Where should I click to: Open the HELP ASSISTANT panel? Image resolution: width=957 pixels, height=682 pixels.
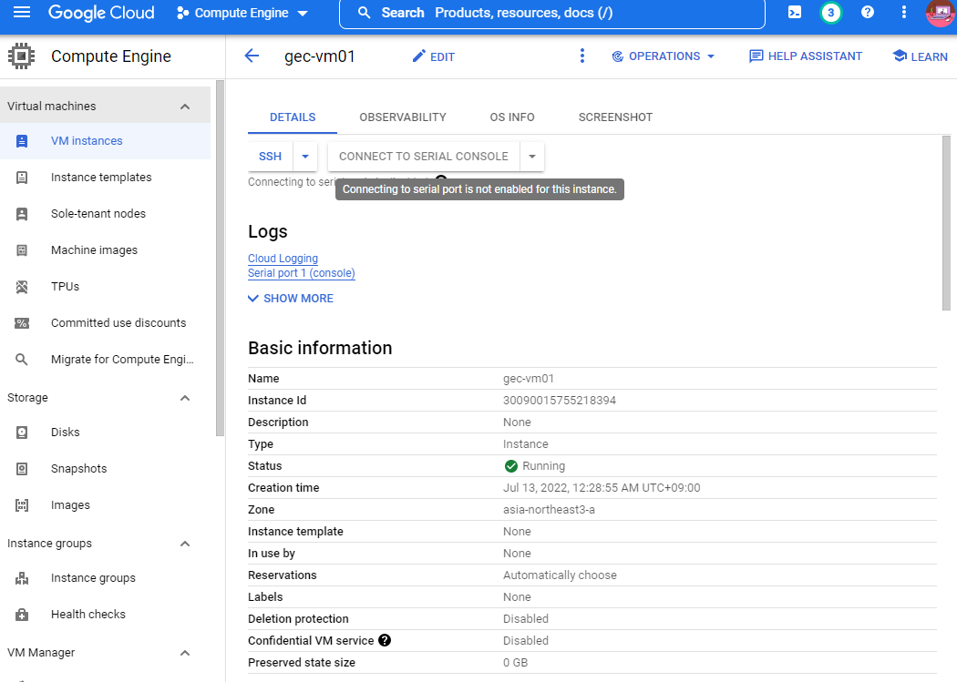805,56
